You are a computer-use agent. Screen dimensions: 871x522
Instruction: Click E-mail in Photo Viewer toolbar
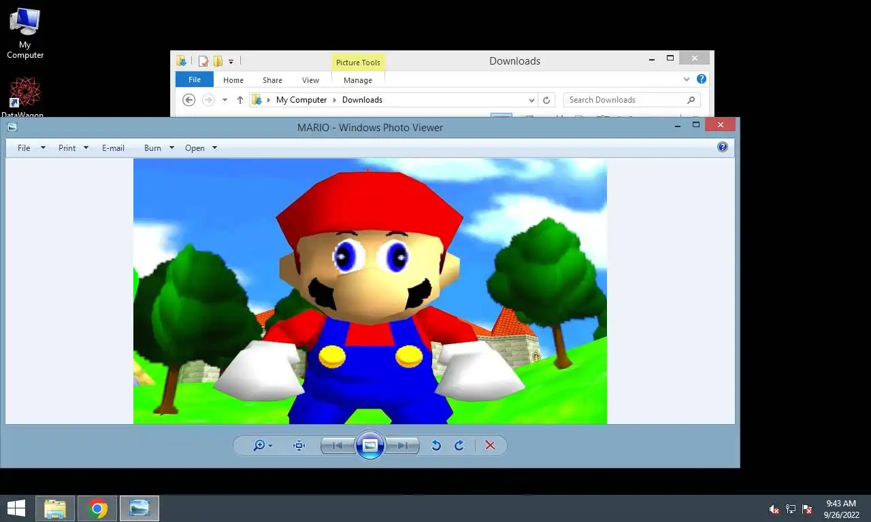[x=113, y=147]
